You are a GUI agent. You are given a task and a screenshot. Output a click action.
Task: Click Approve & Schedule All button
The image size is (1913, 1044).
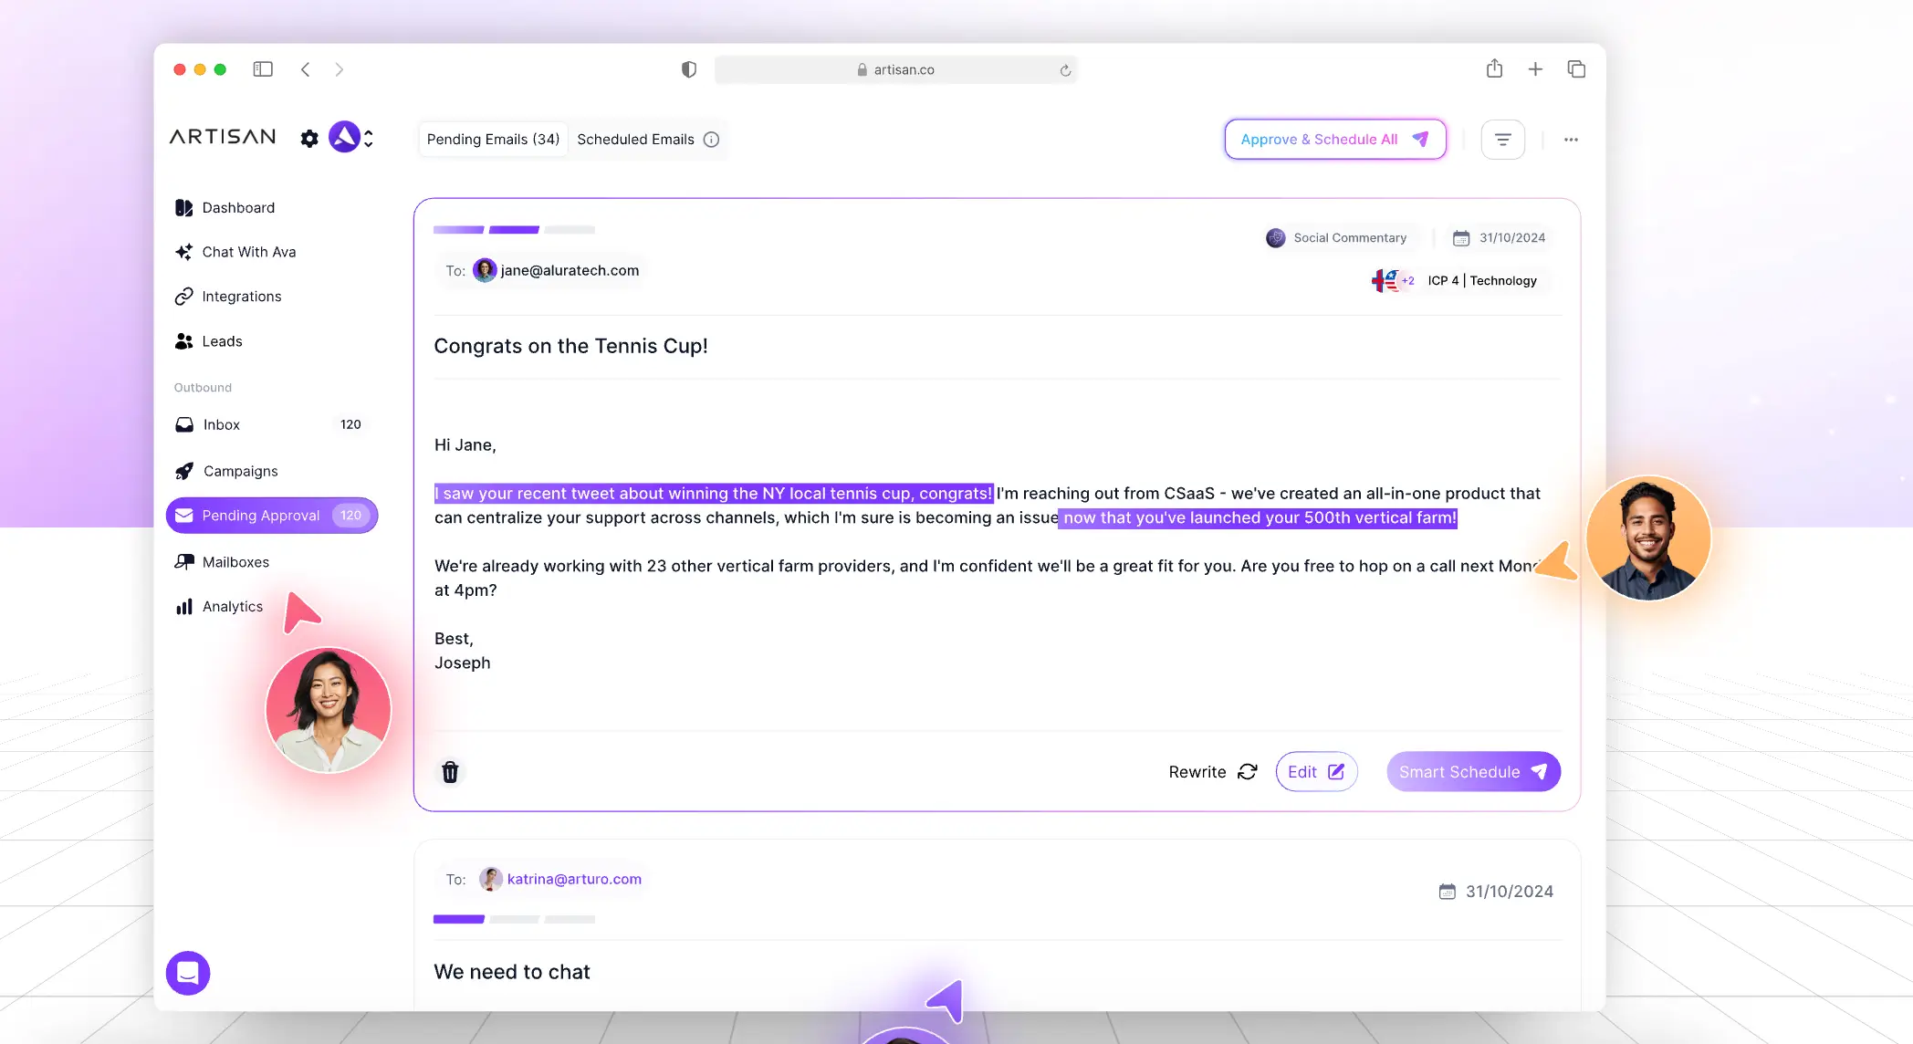point(1334,140)
